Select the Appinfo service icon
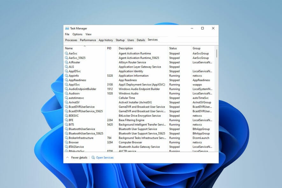Screen dimensions: 282x188 click(66, 76)
